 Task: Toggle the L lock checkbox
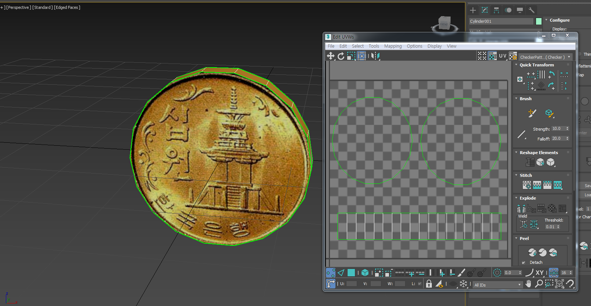(x=420, y=284)
